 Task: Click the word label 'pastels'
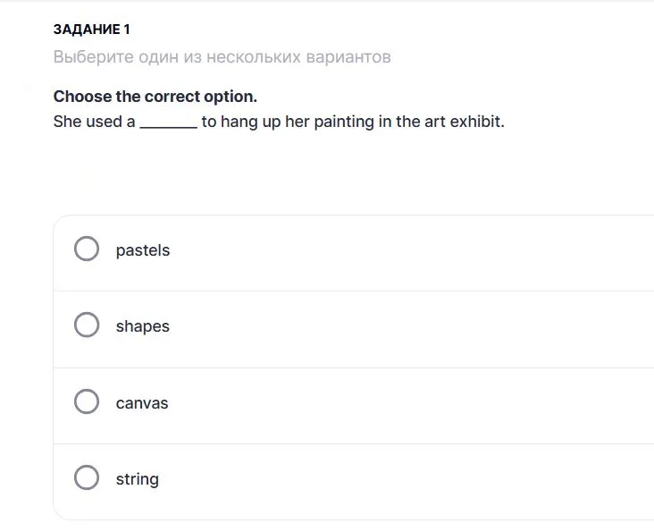click(x=142, y=250)
